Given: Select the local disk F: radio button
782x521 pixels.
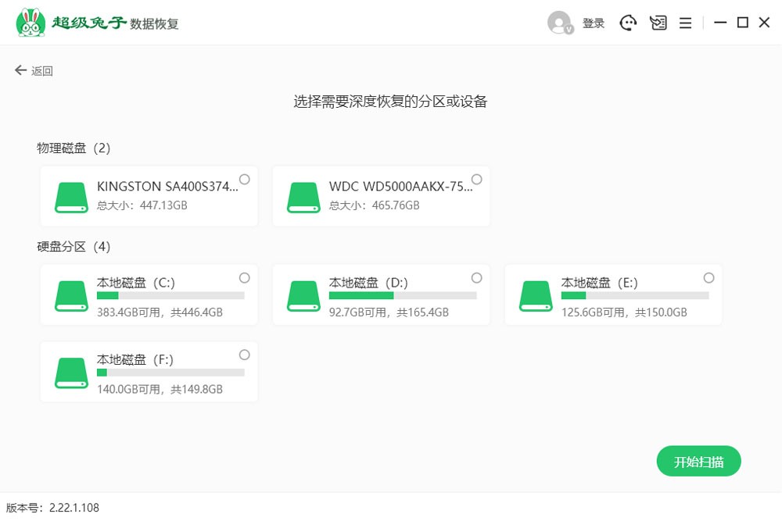Looking at the screenshot, I should [245, 355].
